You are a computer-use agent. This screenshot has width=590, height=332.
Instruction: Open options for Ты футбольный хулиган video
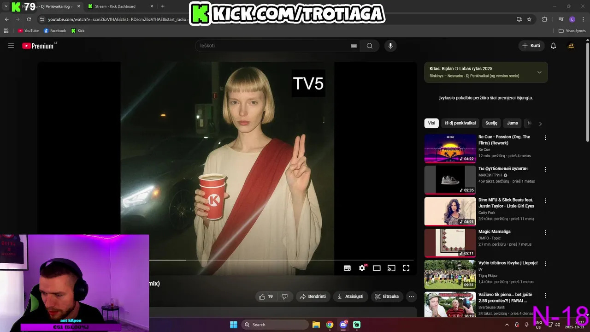[545, 169]
